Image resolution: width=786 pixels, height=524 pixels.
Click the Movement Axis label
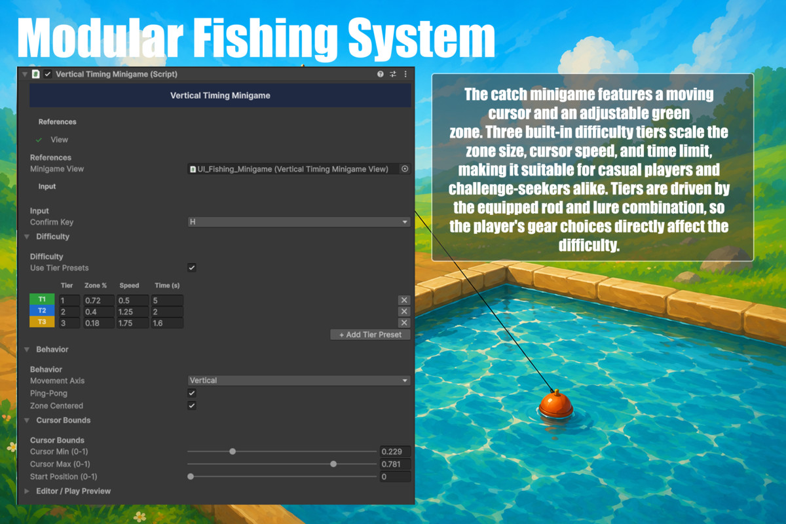click(x=57, y=381)
